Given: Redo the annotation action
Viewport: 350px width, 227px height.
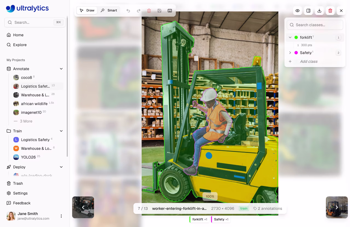Looking at the screenshot, I should click(x=139, y=10).
